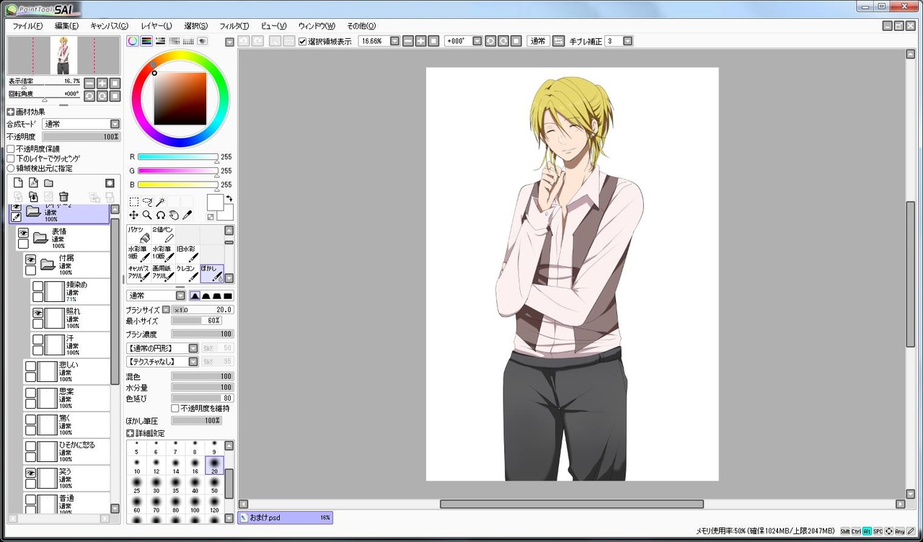Show the 悲しい layer
Screen dimensions: 923x542
click(30, 366)
